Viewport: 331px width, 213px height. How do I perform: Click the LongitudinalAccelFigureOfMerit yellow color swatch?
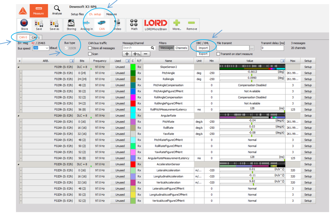[x=133, y=195]
